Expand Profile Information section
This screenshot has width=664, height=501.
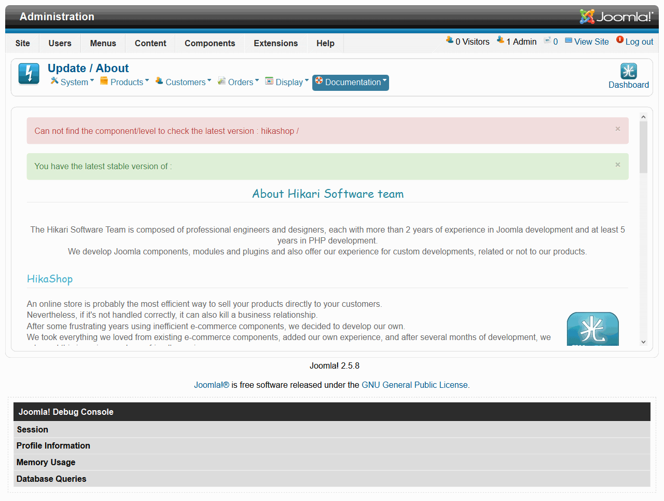tap(332, 445)
